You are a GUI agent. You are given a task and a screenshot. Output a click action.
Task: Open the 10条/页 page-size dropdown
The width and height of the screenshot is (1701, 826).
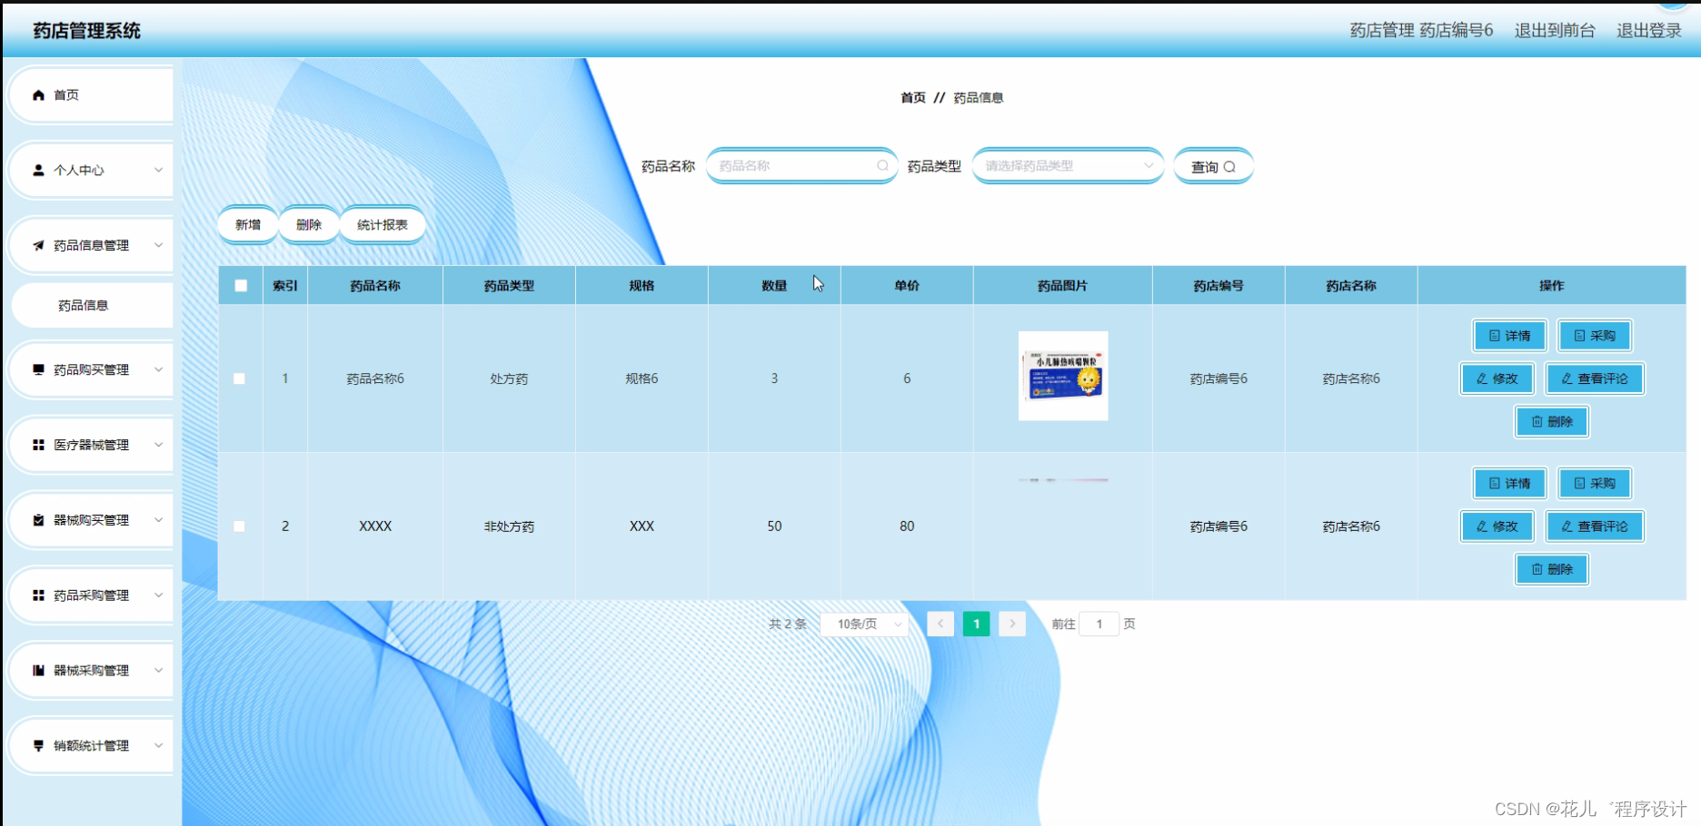(x=863, y=624)
